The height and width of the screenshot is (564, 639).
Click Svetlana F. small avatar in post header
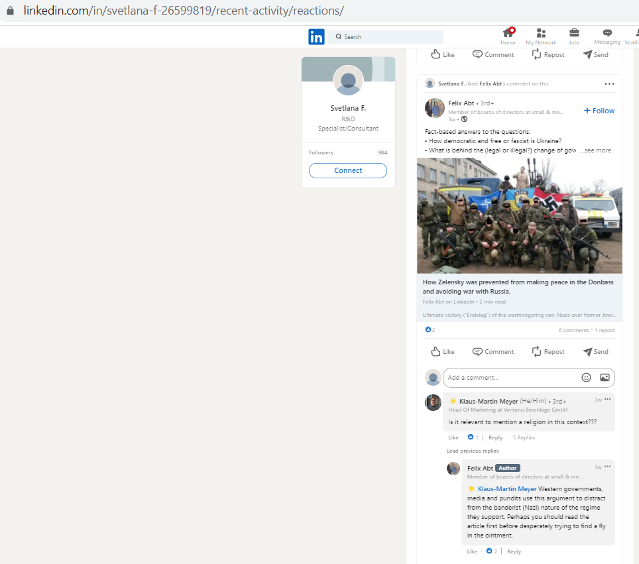pyautogui.click(x=430, y=84)
